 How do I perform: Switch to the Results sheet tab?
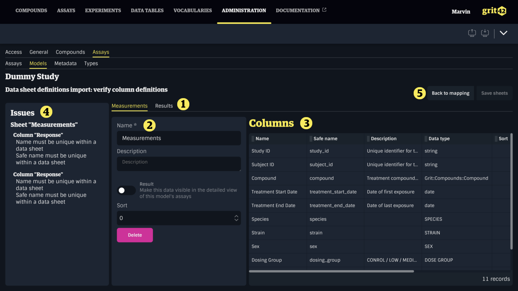tap(164, 106)
